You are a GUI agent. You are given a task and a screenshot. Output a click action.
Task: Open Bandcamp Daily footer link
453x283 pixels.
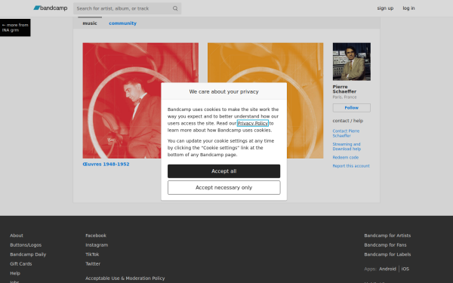tap(28, 254)
